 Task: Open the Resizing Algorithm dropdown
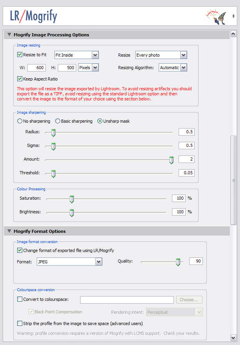click(x=173, y=68)
